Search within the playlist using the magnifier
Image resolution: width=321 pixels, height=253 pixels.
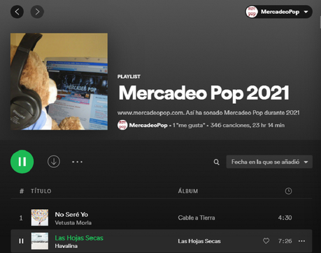[x=217, y=162]
